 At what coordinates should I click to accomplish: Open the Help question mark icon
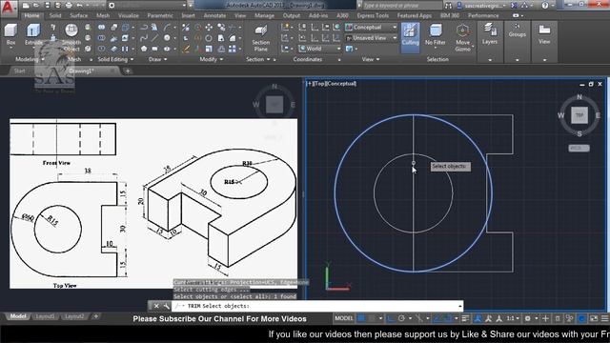(x=545, y=6)
